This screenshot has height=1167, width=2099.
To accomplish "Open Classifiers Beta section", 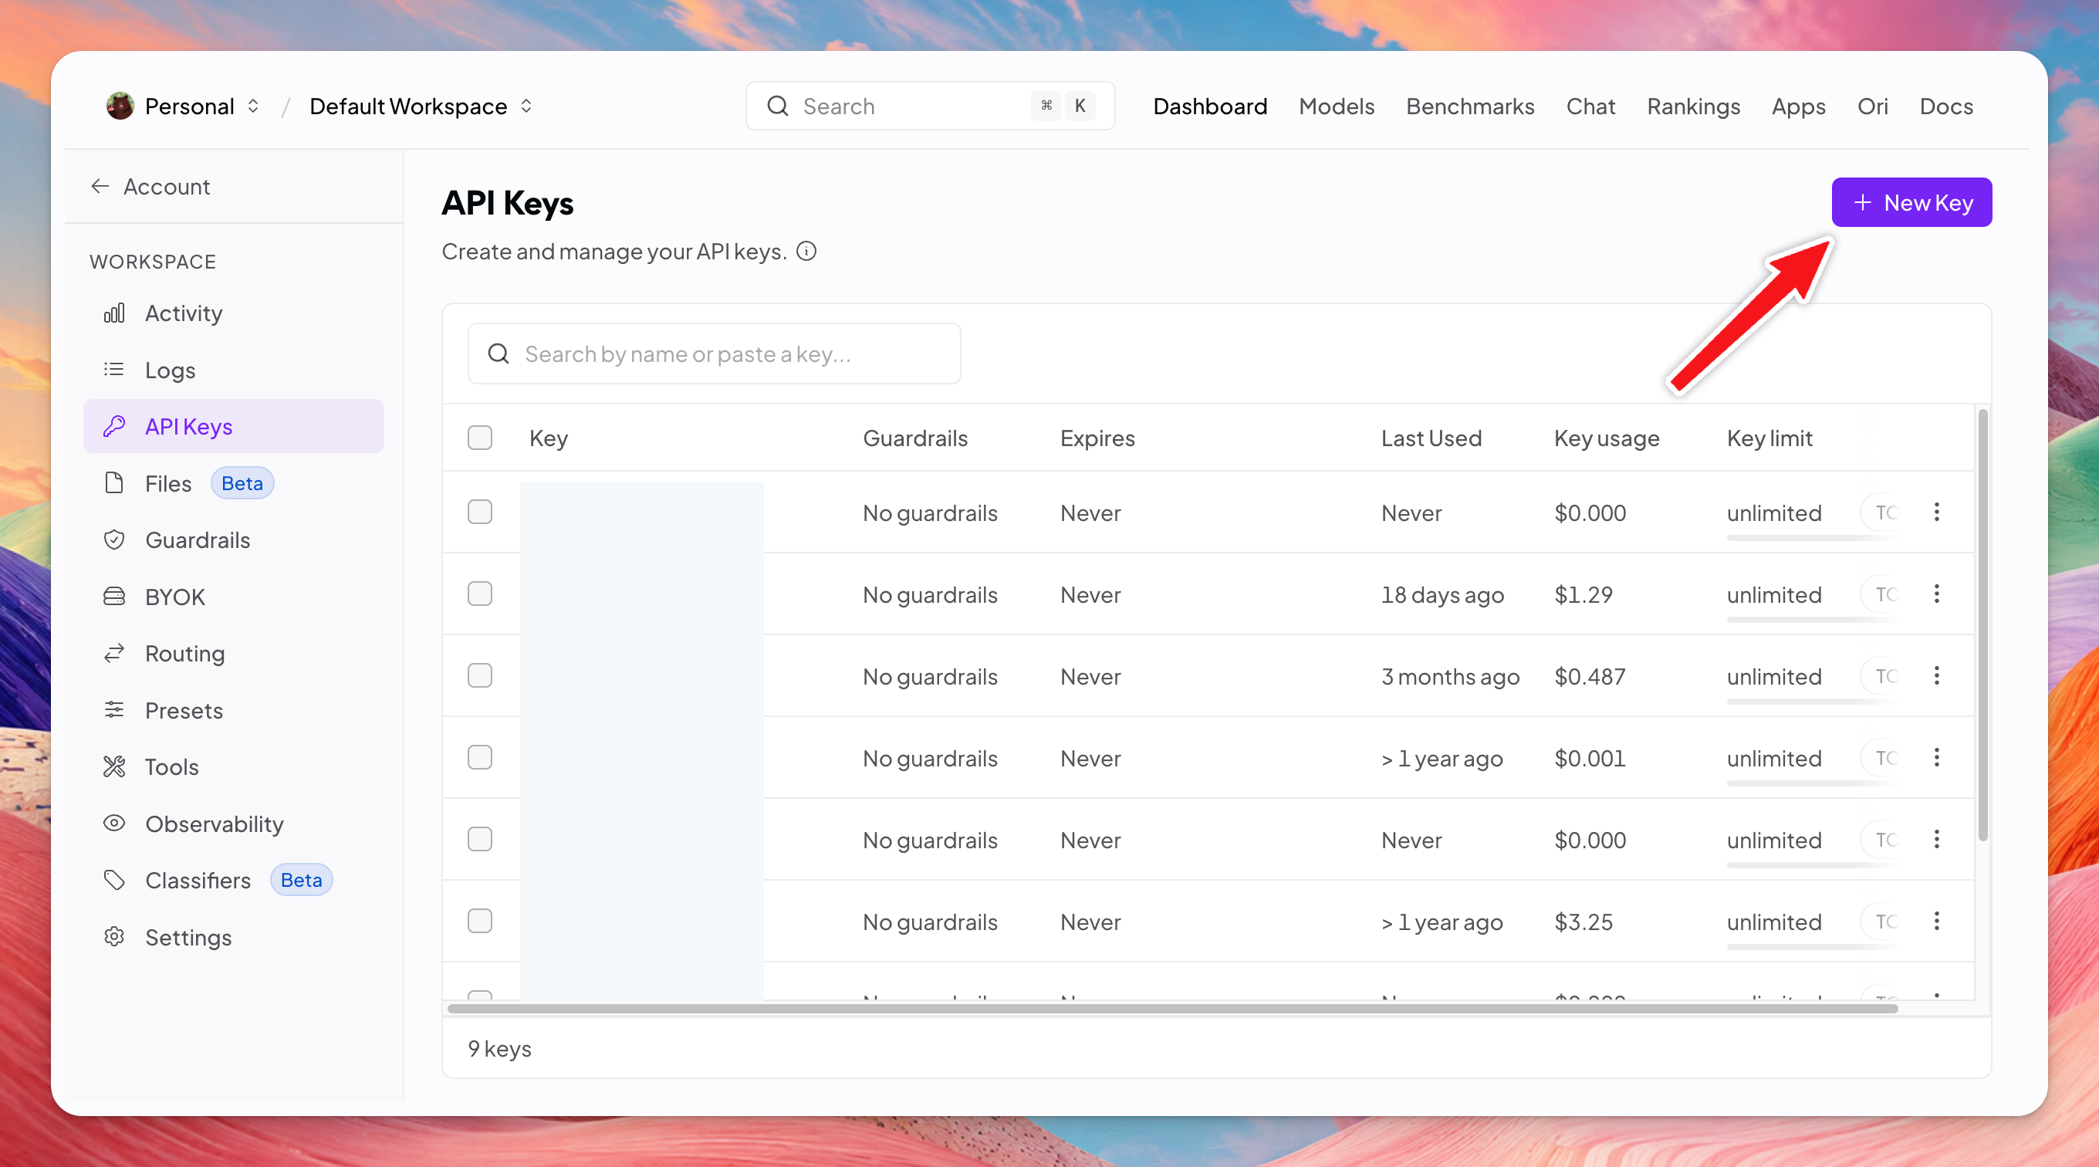I will tap(234, 880).
